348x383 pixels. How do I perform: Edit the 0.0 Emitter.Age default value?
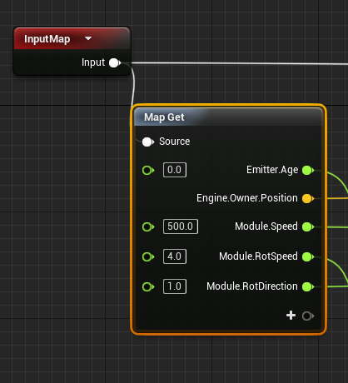175,170
